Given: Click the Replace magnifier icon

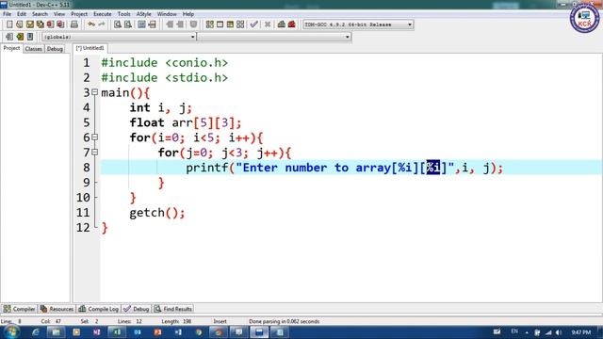Looking at the screenshot, I should 128,24.
